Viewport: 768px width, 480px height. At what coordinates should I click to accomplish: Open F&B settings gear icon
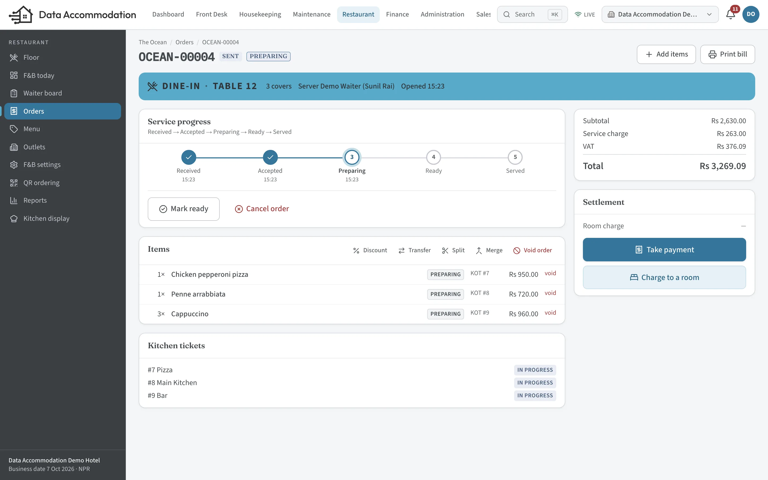tap(14, 165)
